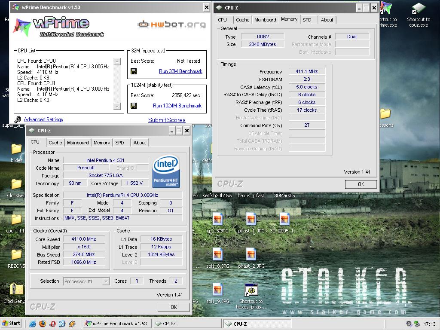Image resolution: width=440 pixels, height=330 pixels.
Task: Click the hwbot.org logo in wPrime
Action: coord(172,24)
